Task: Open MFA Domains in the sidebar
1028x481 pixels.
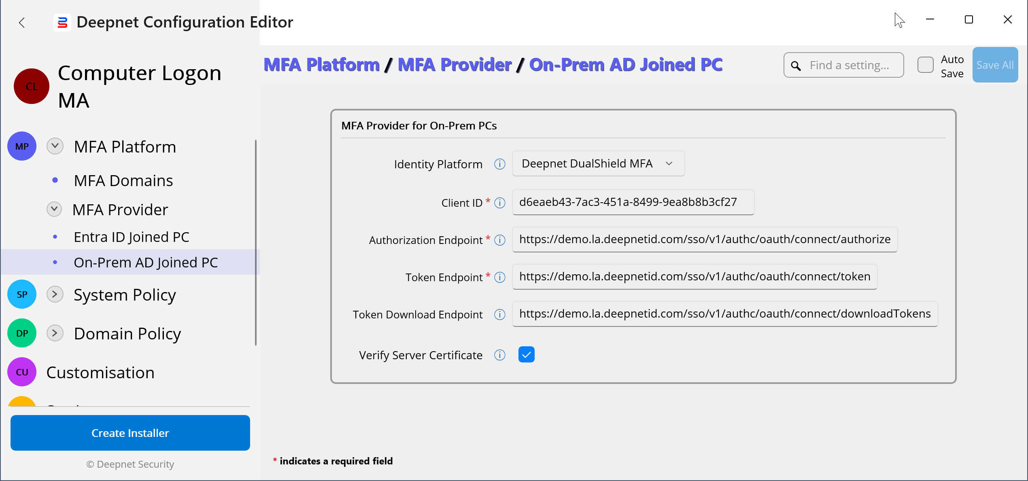Action: tap(123, 180)
